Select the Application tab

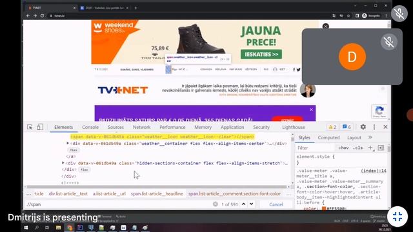point(232,127)
